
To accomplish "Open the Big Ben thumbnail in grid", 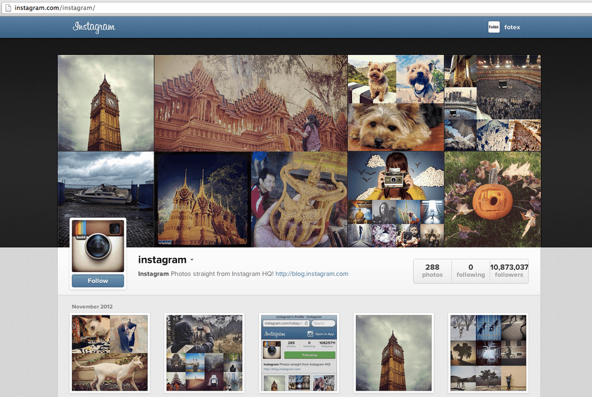I will (394, 353).
